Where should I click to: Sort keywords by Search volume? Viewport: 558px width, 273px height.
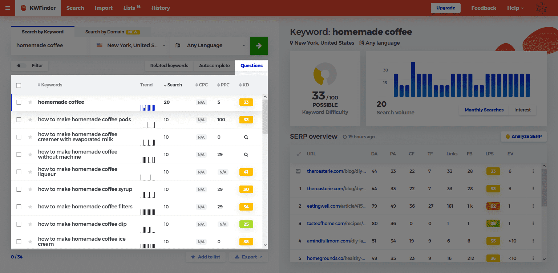point(173,85)
